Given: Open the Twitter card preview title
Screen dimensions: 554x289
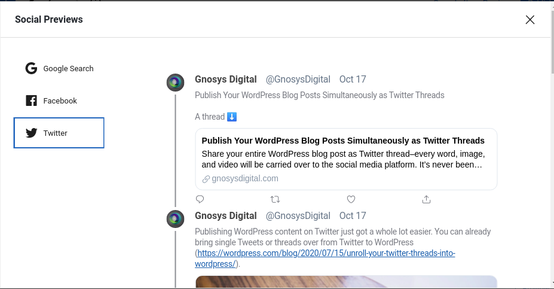Looking at the screenshot, I should [343, 141].
